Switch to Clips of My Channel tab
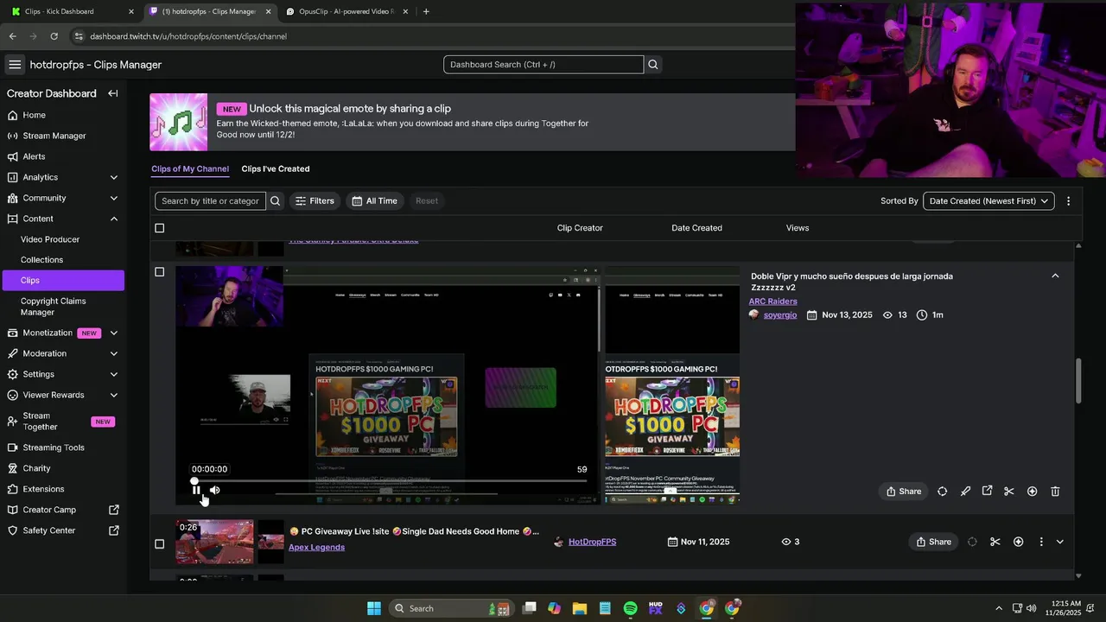The height and width of the screenshot is (622, 1106). [190, 169]
